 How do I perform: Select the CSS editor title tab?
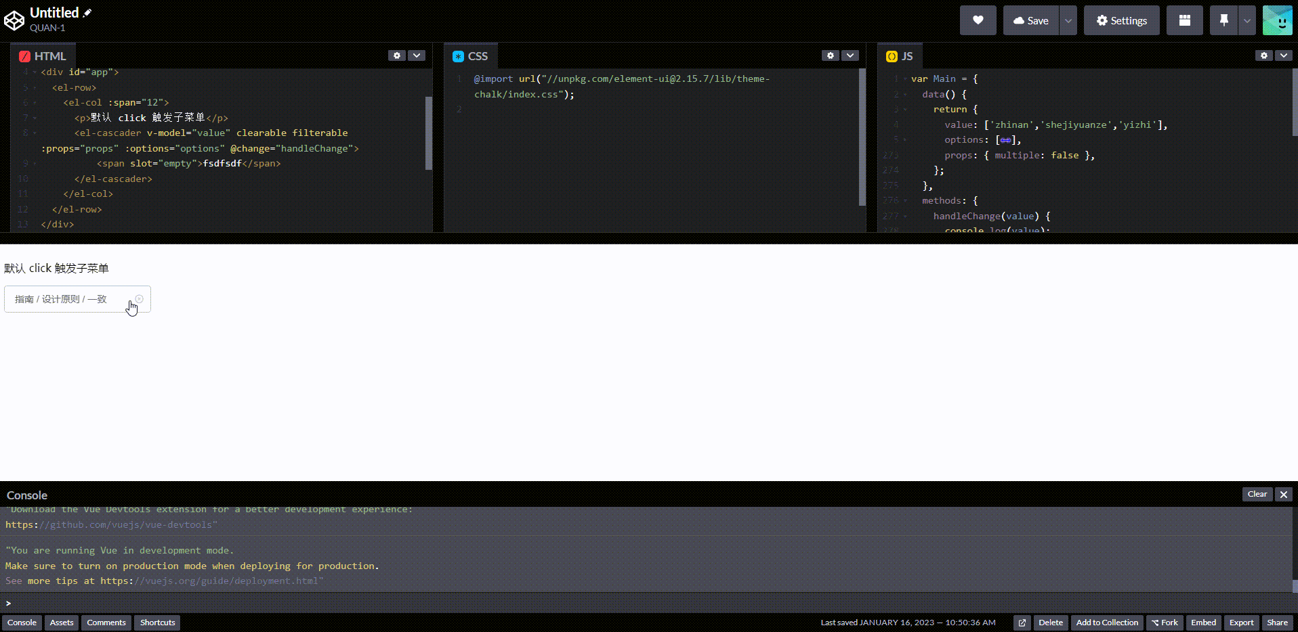pos(470,56)
